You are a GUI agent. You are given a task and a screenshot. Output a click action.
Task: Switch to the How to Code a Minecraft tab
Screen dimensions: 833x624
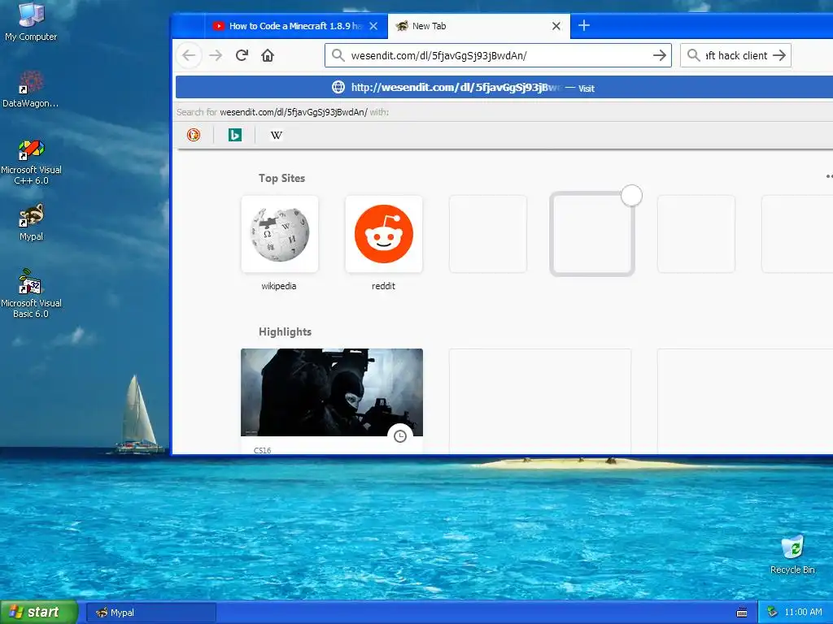296,26
